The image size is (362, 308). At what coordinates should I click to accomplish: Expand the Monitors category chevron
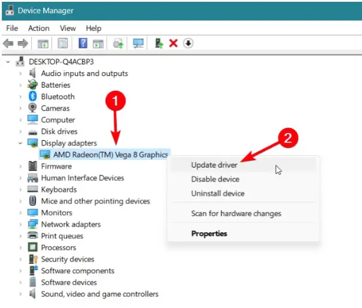click(x=20, y=212)
